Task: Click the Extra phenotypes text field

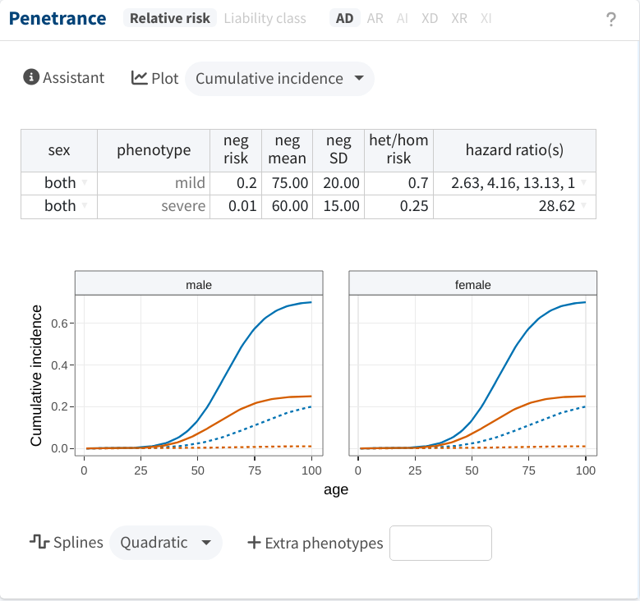Action: 440,543
